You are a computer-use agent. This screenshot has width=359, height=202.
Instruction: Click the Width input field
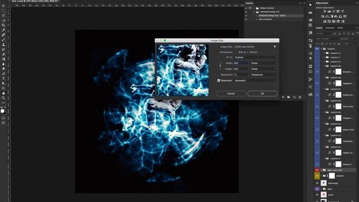241,63
